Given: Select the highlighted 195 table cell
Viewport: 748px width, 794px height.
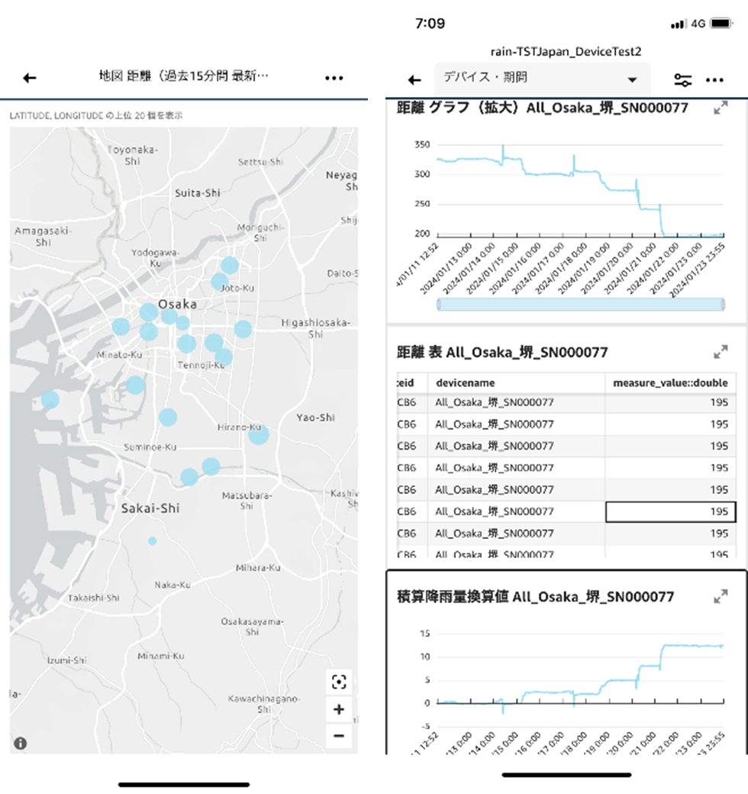Looking at the screenshot, I should 670,512.
